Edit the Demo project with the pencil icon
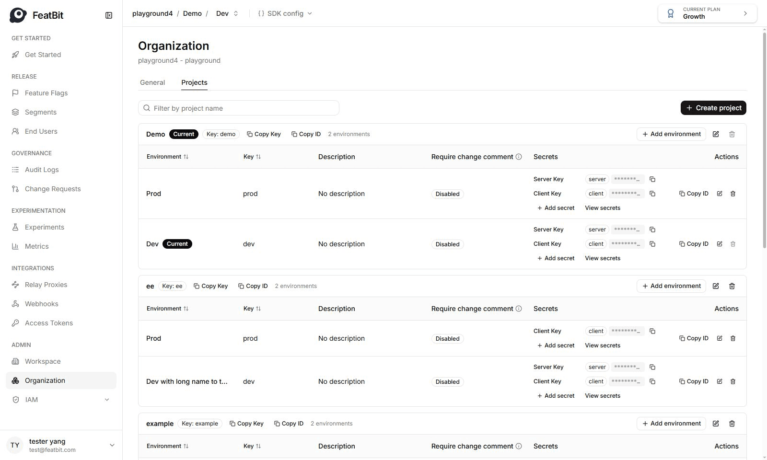This screenshot has height=460, width=767. click(716, 134)
